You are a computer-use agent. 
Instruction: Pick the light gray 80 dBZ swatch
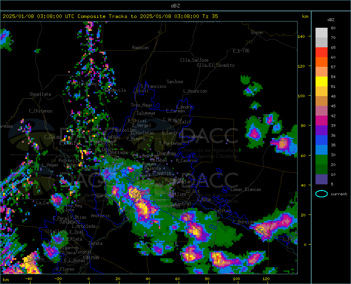pos(321,33)
